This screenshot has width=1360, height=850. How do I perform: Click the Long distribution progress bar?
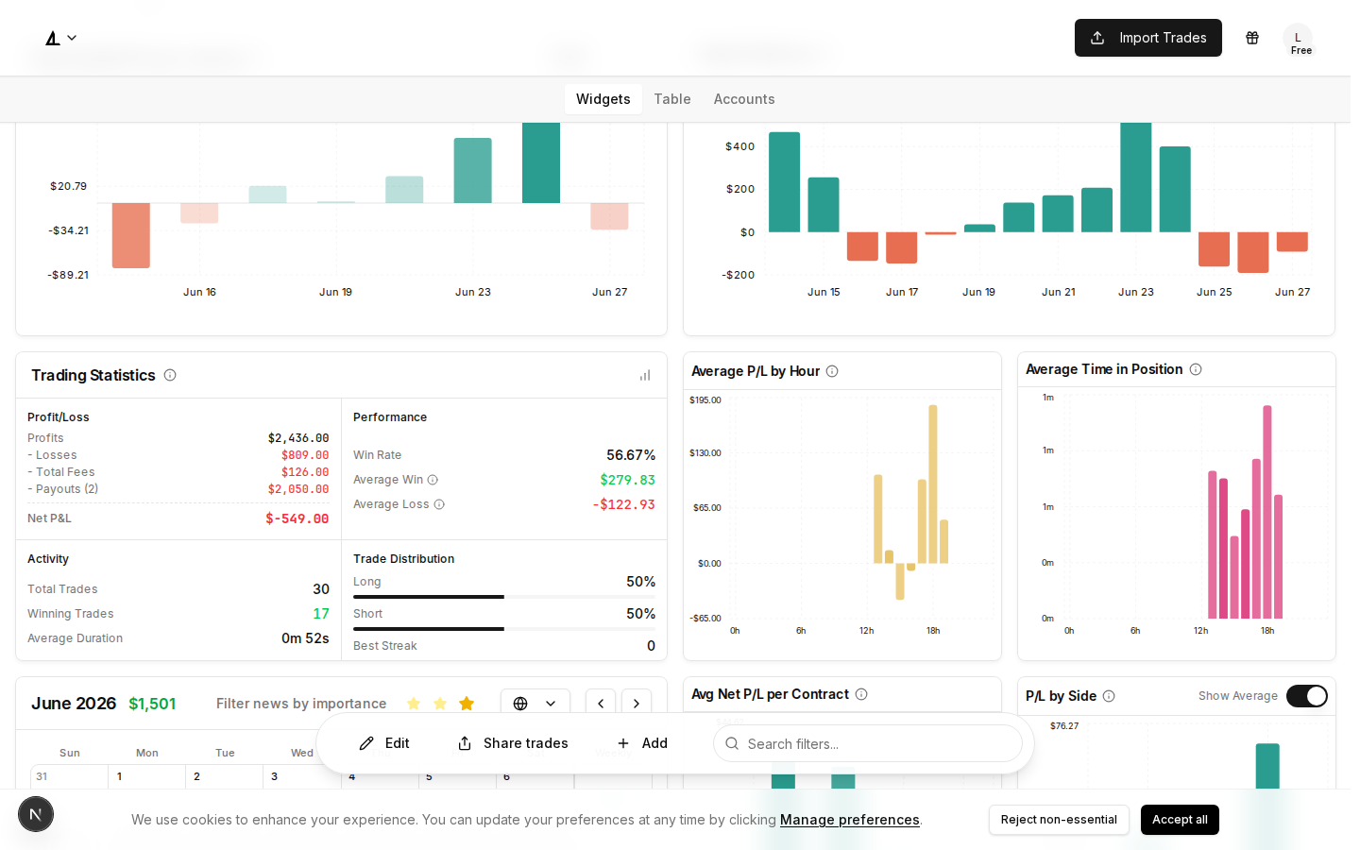coord(504,597)
